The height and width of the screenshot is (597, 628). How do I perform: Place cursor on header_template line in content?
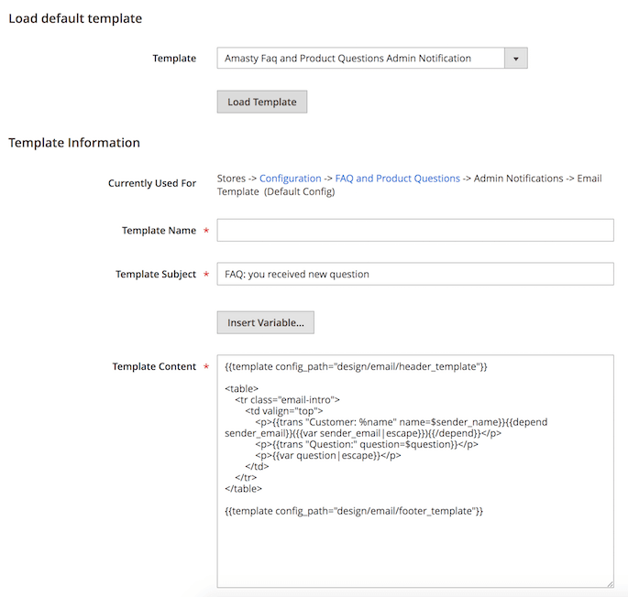pos(356,366)
